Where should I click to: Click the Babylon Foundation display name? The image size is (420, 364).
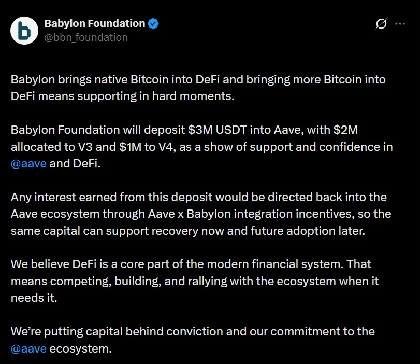pos(94,23)
